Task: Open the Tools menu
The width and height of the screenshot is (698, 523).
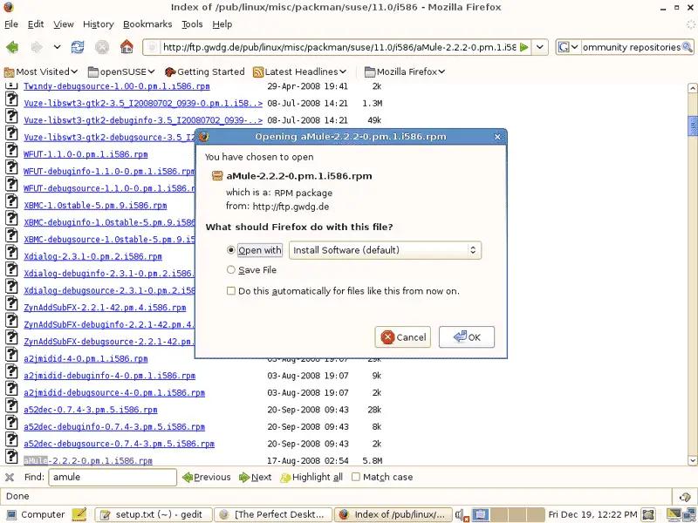Action: point(192,24)
